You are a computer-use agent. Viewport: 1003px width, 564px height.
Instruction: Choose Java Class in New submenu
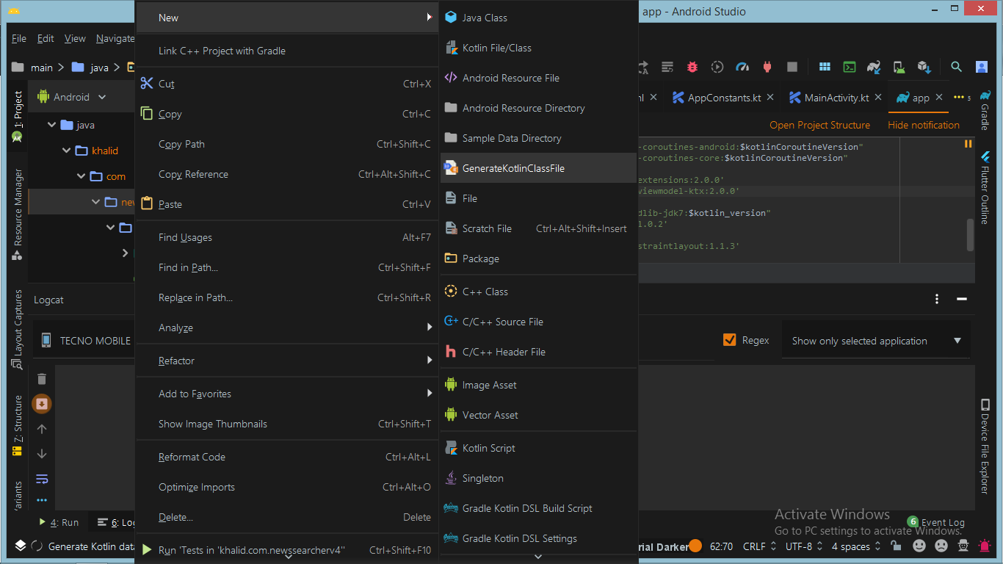[x=538, y=18]
